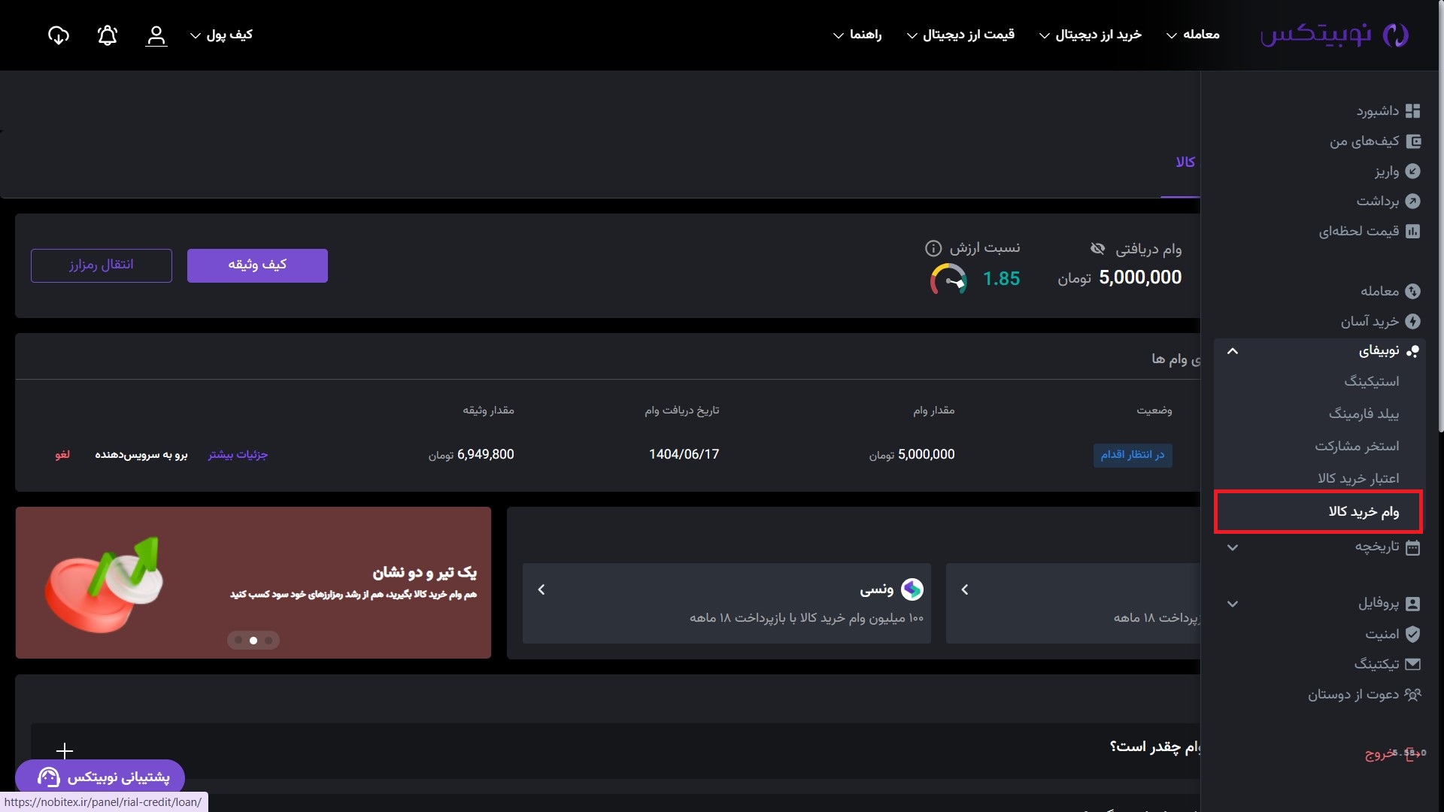Open Dashboard from sidebar icon

coord(1412,111)
